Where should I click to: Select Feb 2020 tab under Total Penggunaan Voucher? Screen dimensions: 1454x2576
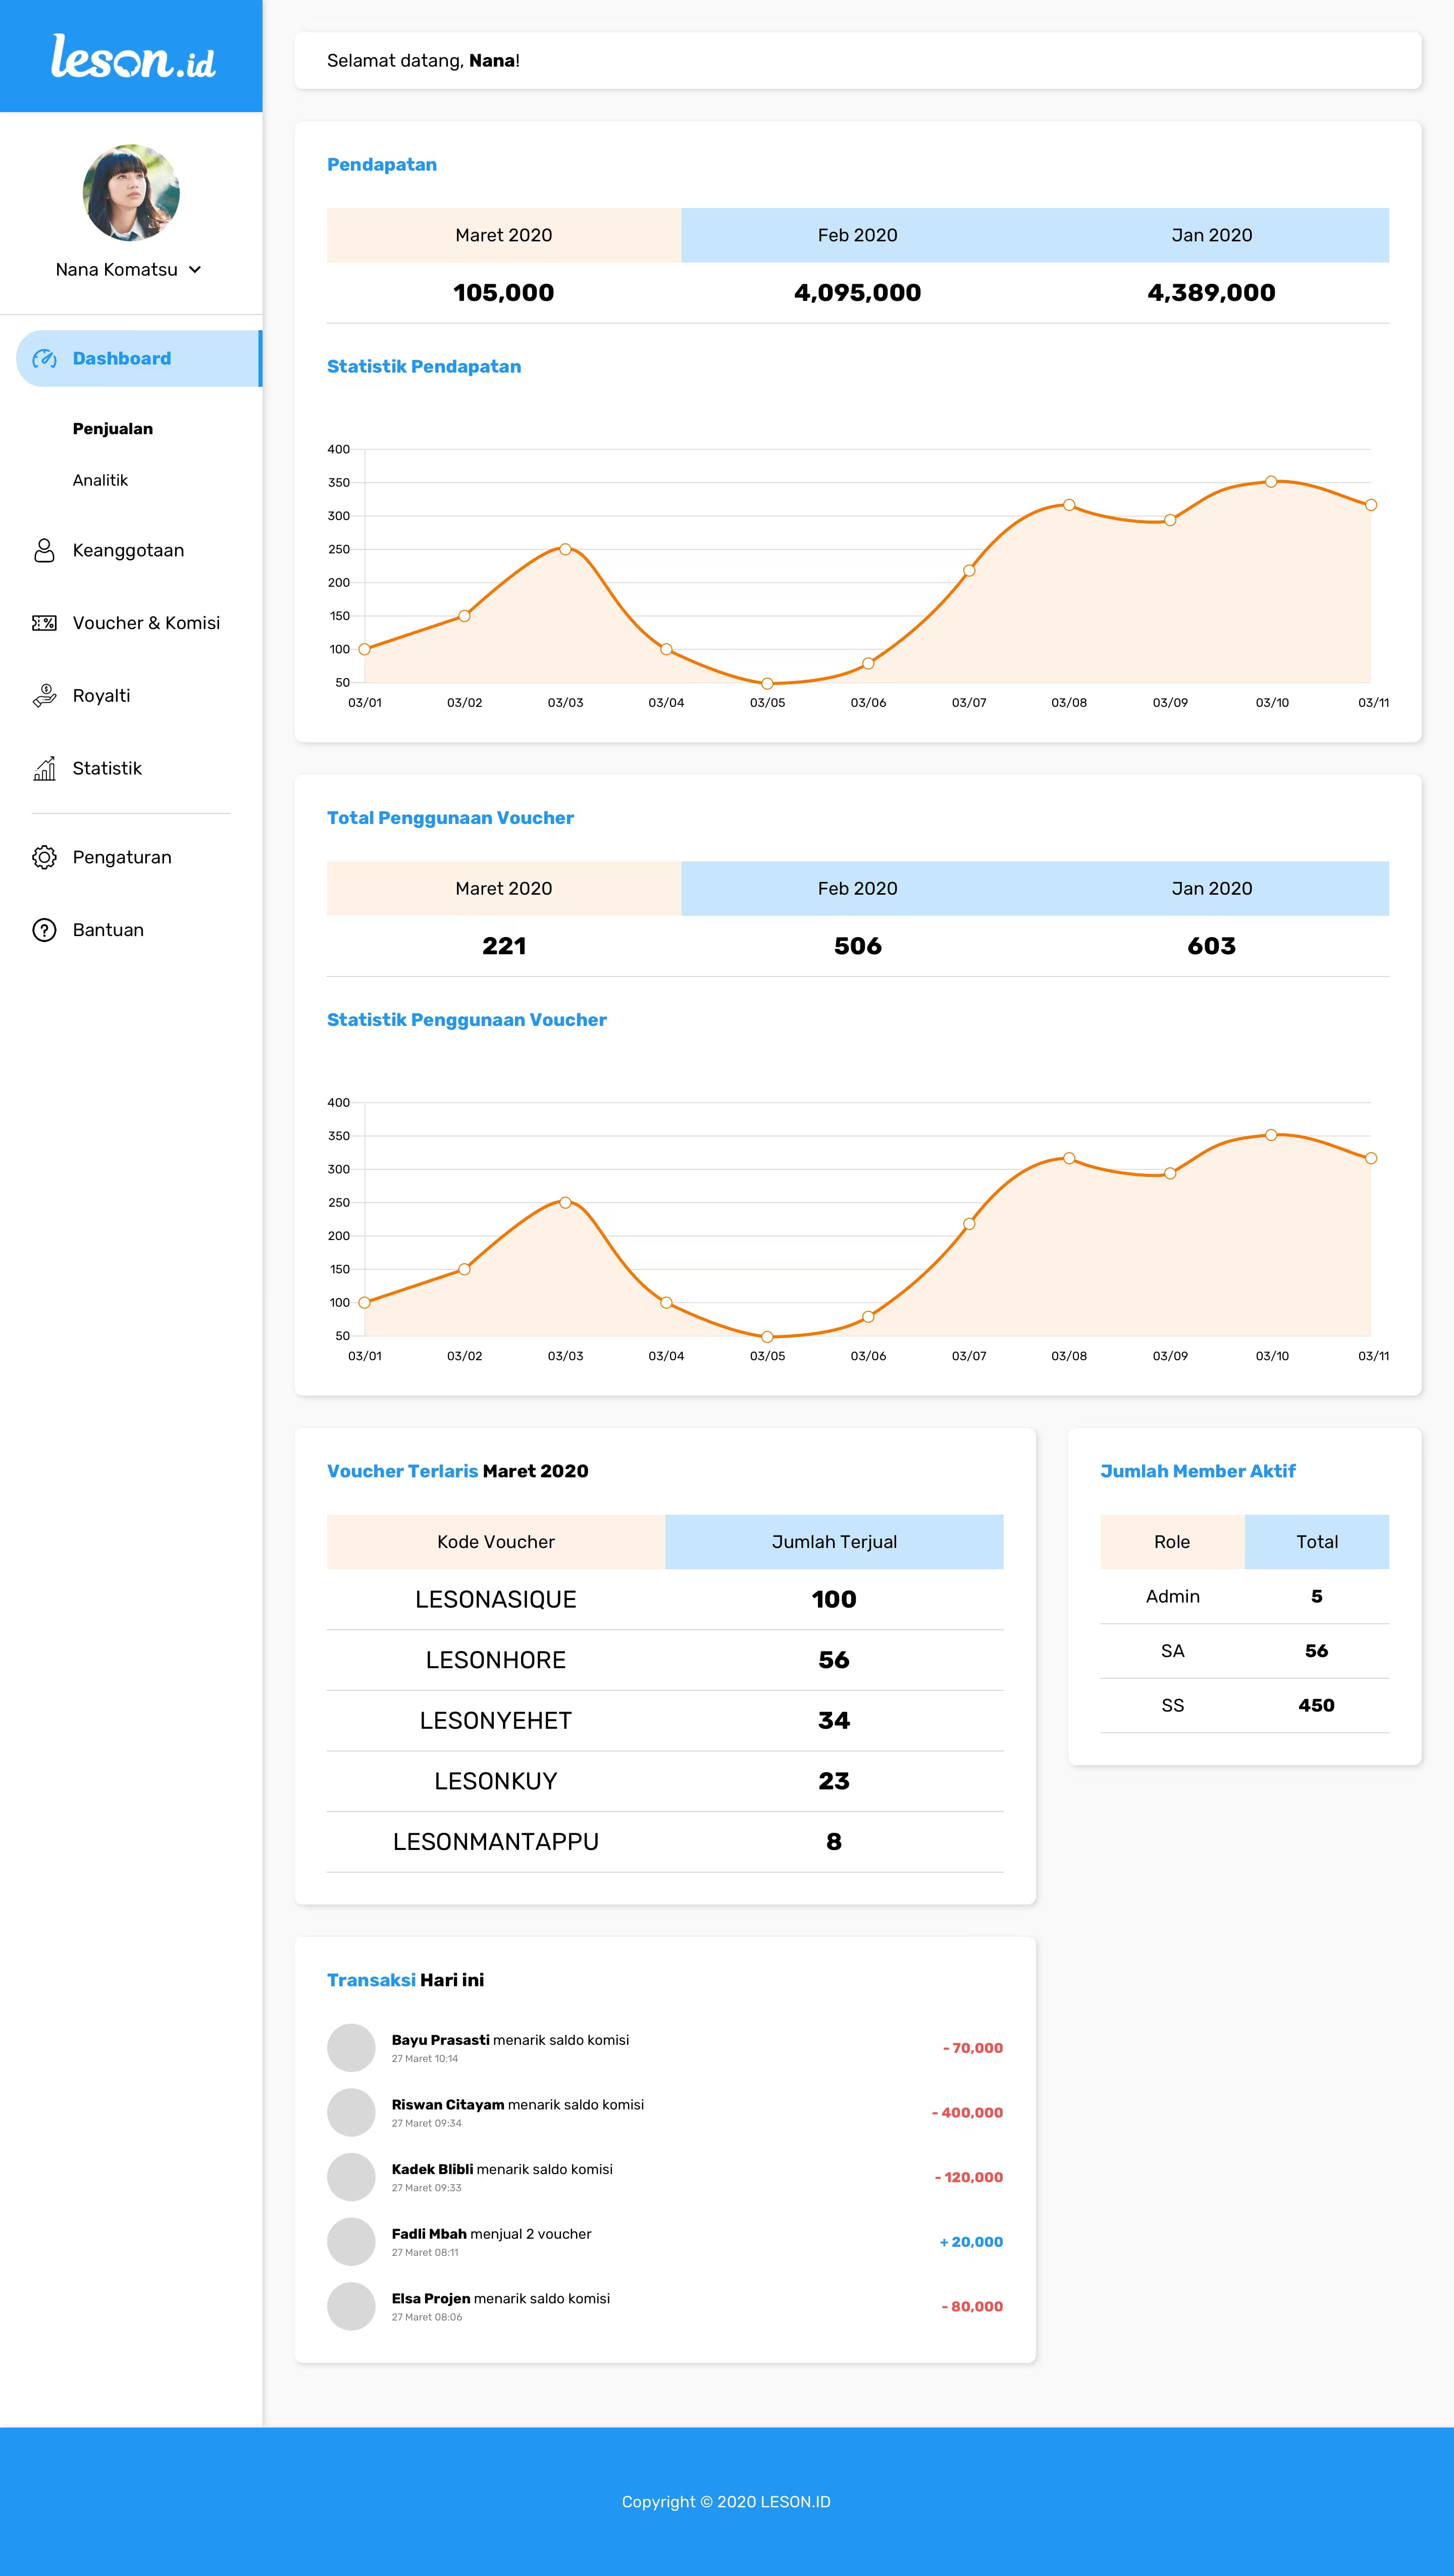[x=858, y=888]
